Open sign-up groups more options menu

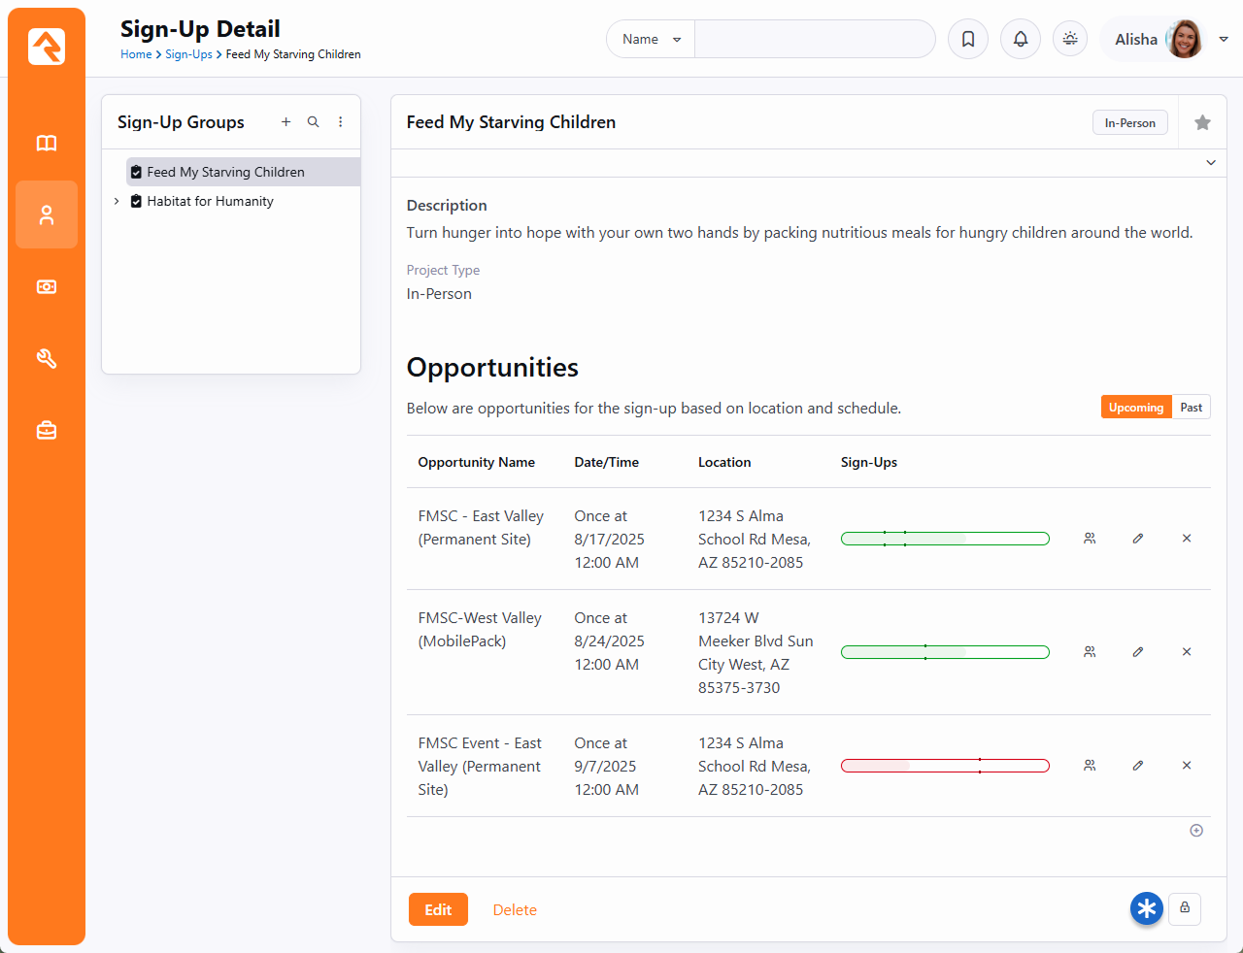tap(340, 122)
